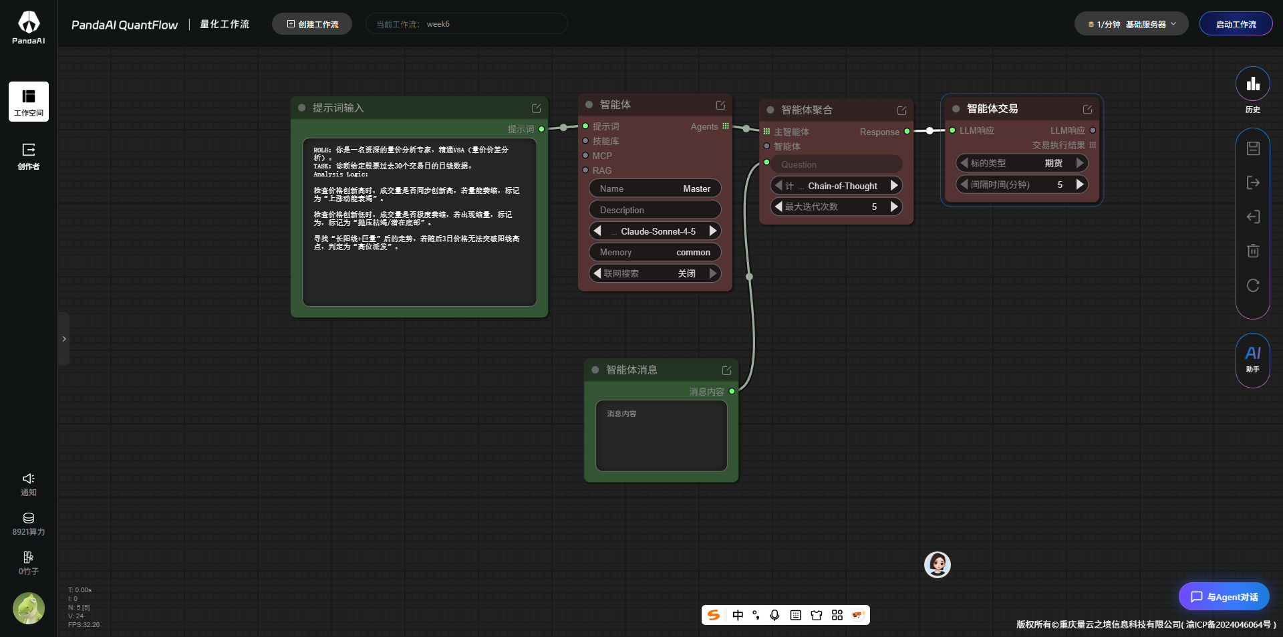Click the 消息内容 text input area
The image size is (1283, 637).
click(x=661, y=436)
